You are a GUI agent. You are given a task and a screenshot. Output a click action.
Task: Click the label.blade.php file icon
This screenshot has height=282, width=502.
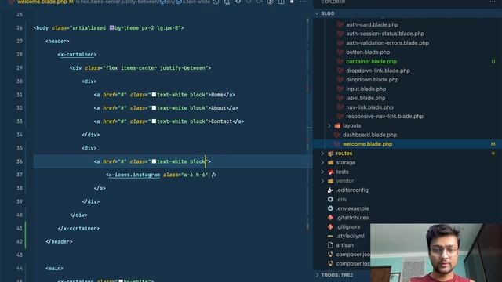click(x=340, y=98)
